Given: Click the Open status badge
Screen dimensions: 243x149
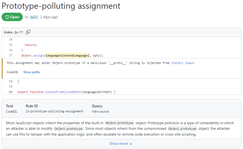Looking at the screenshot, I should (x=12, y=17).
